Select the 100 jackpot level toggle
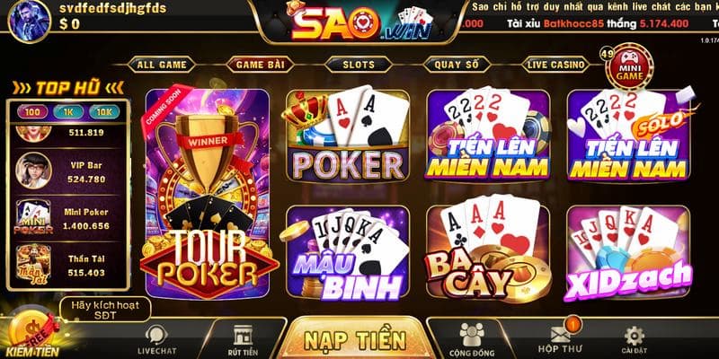This screenshot has height=359, width=719. 32,111
